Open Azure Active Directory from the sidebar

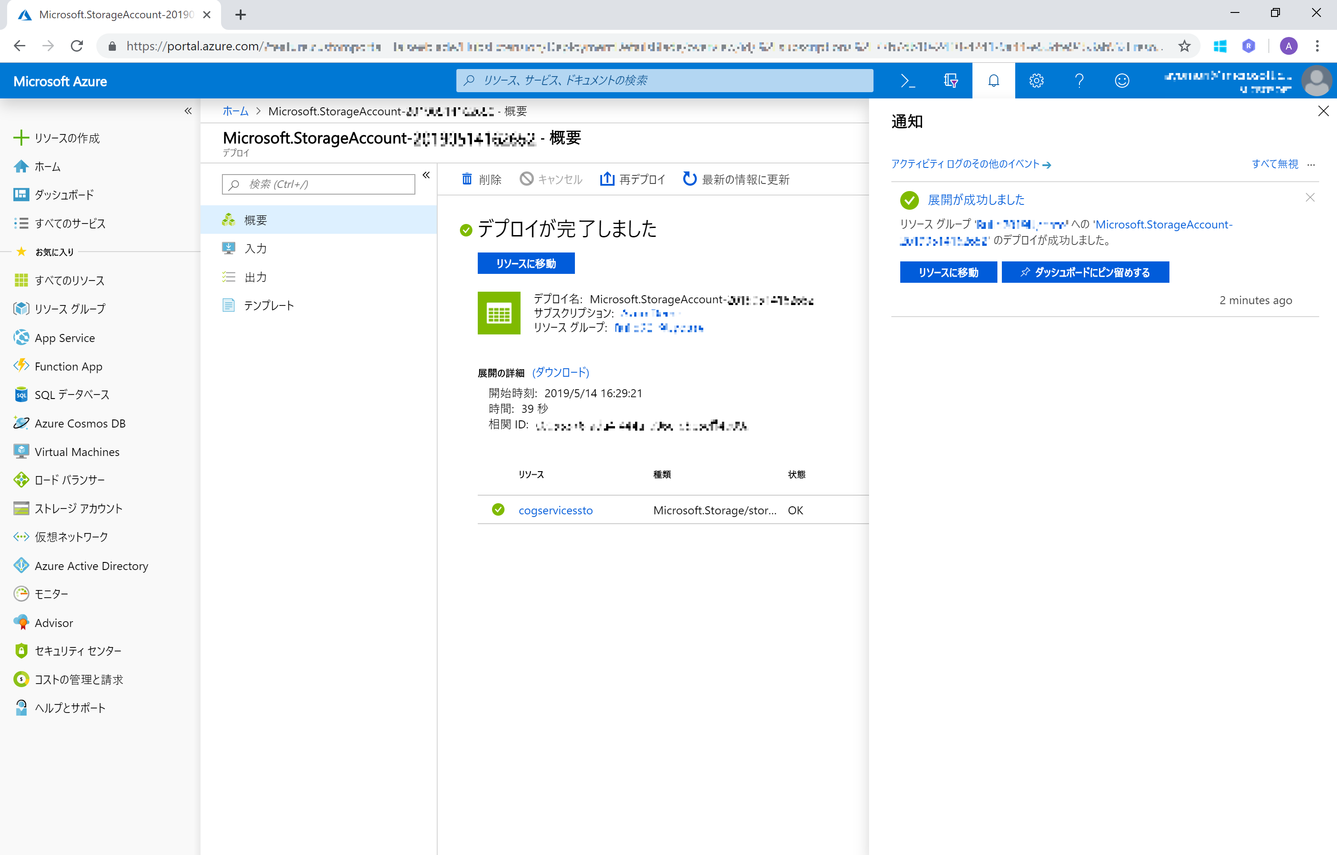(x=91, y=565)
